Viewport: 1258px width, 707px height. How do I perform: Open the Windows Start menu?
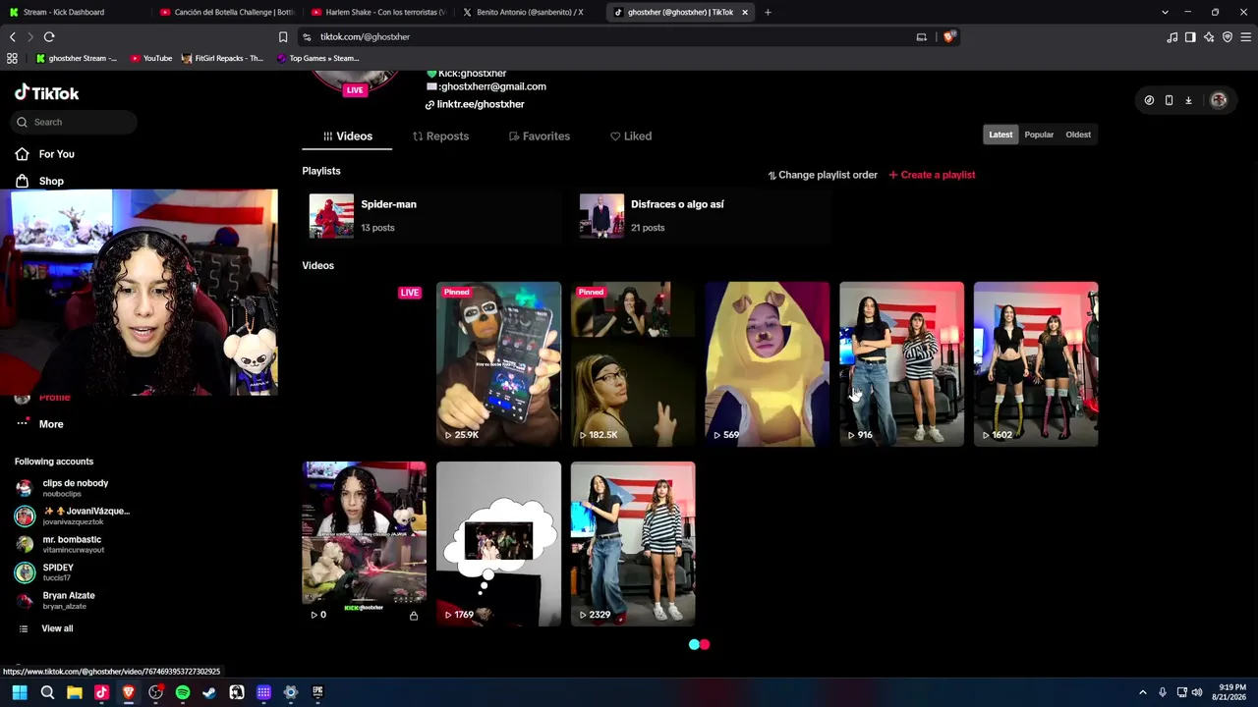coord(20,692)
